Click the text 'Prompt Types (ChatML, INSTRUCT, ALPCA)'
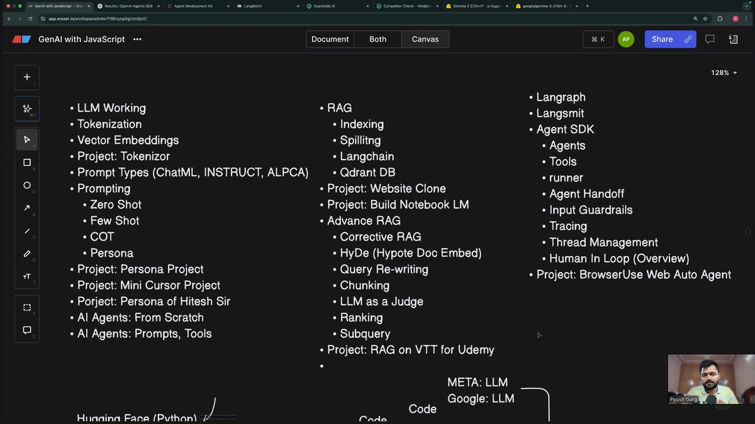Viewport: 755px width, 424px height. click(193, 172)
